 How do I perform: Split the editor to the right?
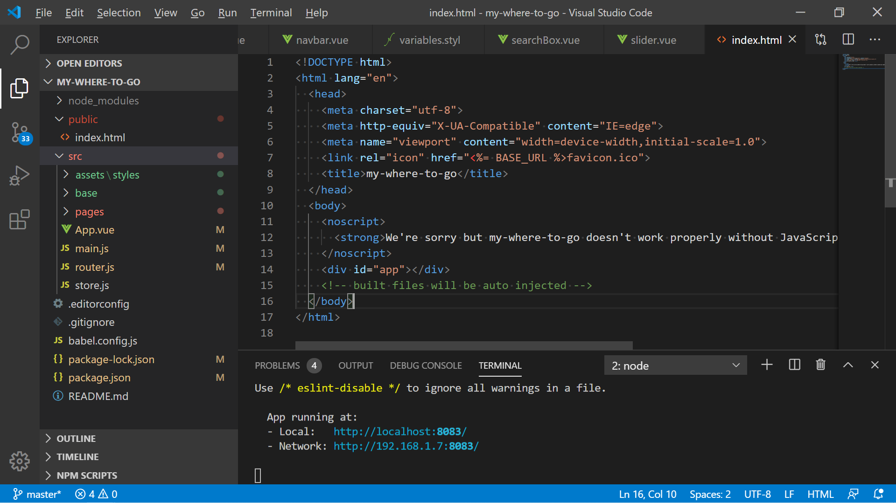coord(848,40)
